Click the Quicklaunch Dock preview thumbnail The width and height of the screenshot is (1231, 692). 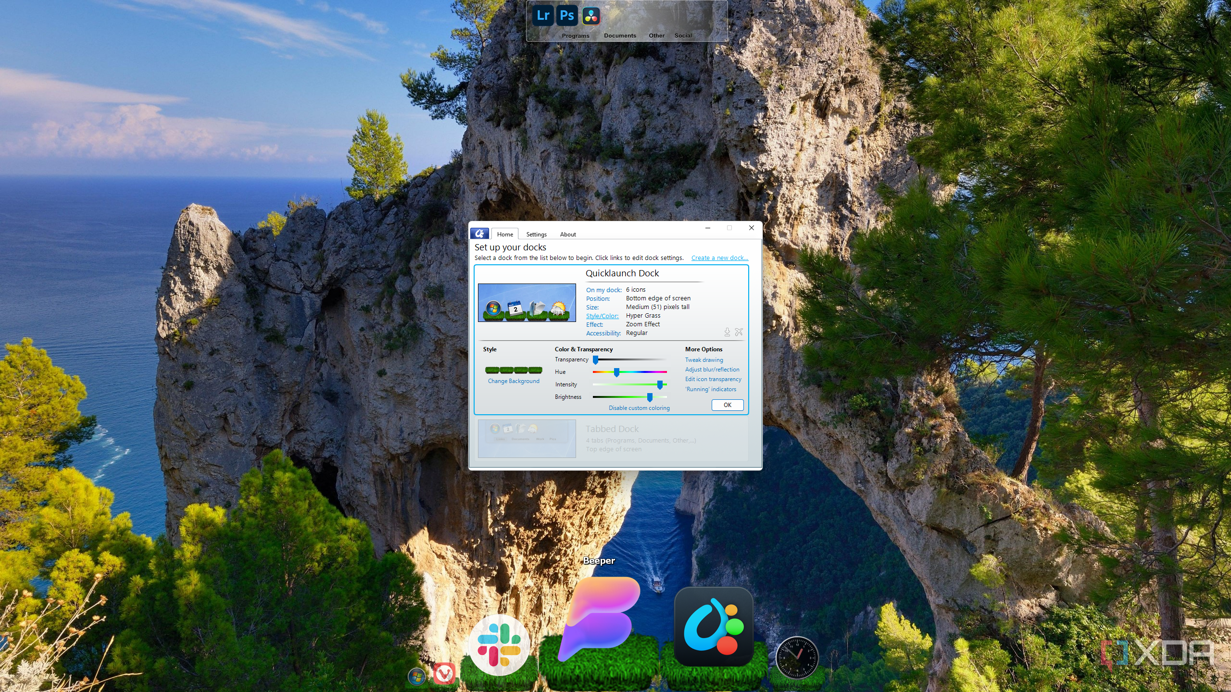(527, 303)
